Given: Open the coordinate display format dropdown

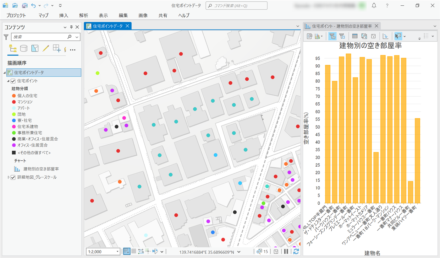Looking at the screenshot, I should coord(239,251).
